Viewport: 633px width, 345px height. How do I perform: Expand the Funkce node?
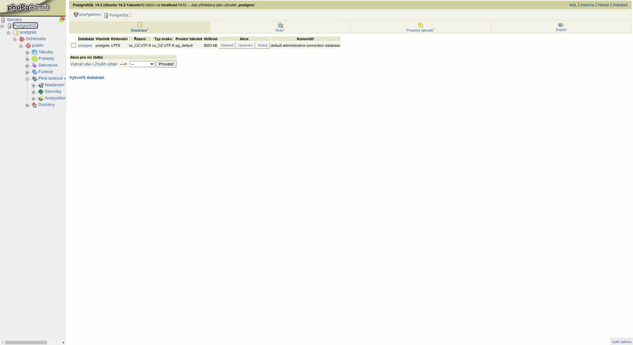click(28, 72)
